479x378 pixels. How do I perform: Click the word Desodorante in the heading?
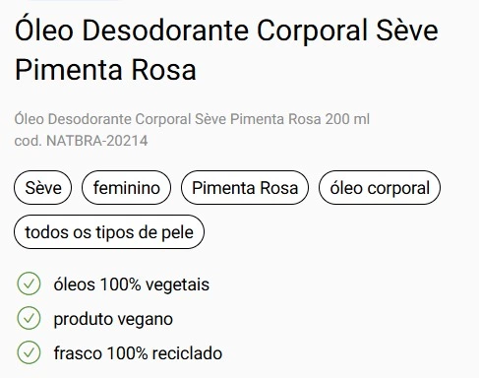click(165, 31)
